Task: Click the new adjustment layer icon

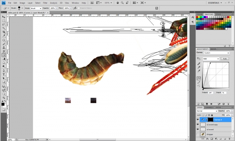Action: click(216, 139)
